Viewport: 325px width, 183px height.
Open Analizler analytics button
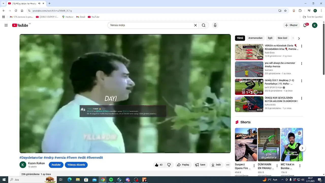click(56, 165)
